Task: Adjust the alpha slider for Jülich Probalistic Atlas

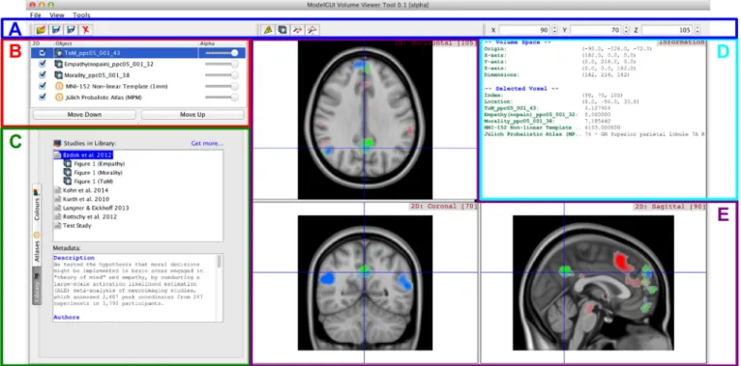Action: coord(222,98)
